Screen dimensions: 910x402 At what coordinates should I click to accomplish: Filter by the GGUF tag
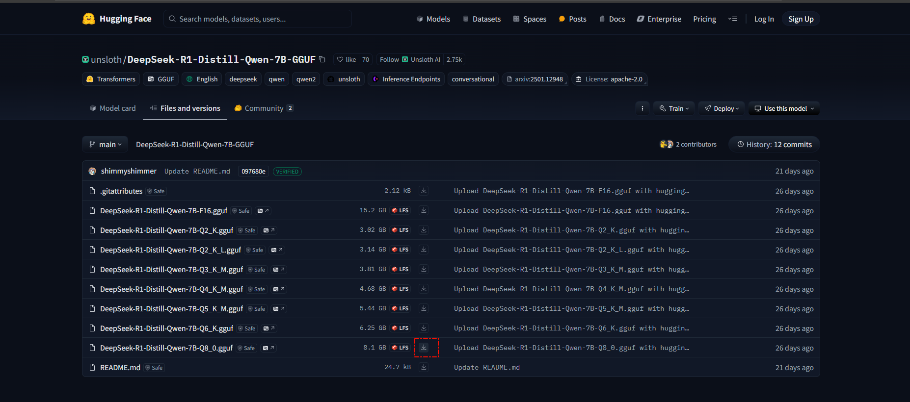click(161, 79)
